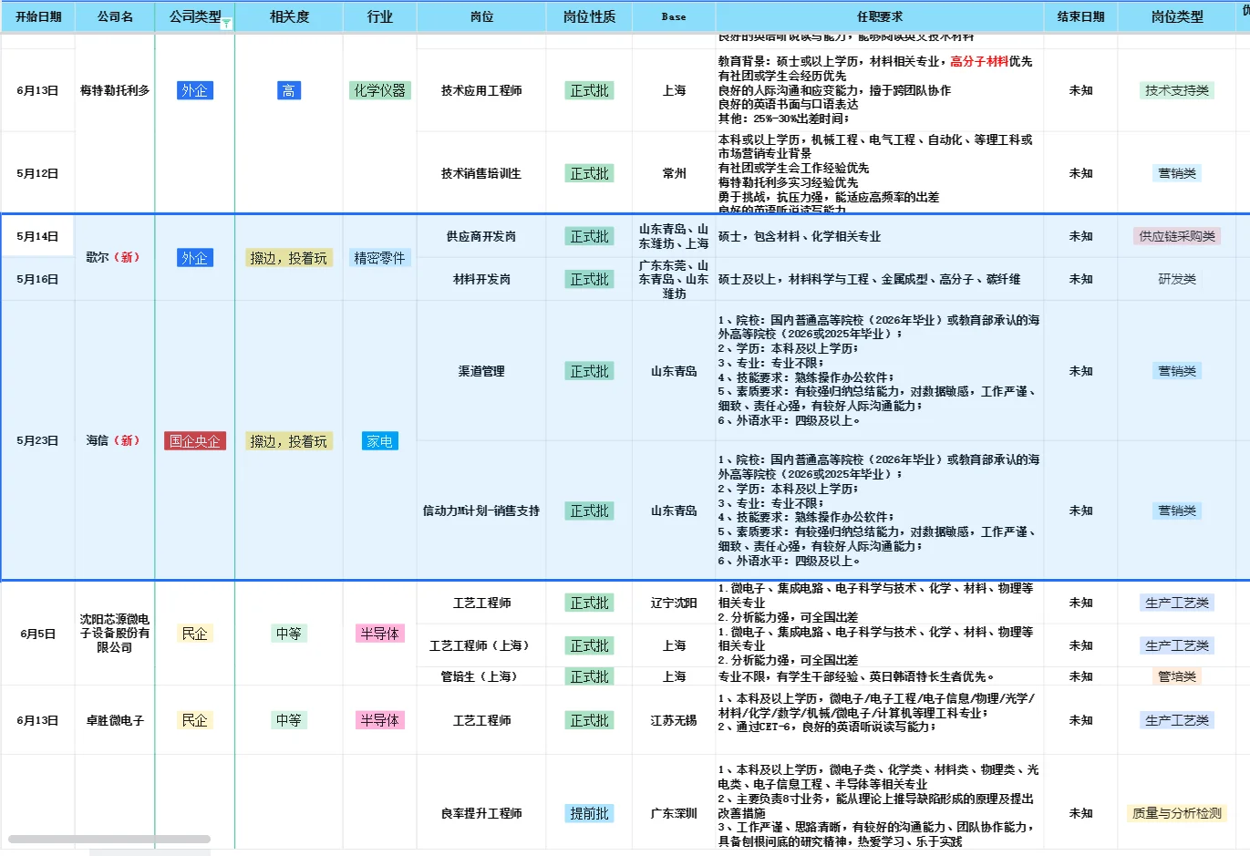Select the 结束日期 column header
1250x856 pixels.
(1080, 16)
